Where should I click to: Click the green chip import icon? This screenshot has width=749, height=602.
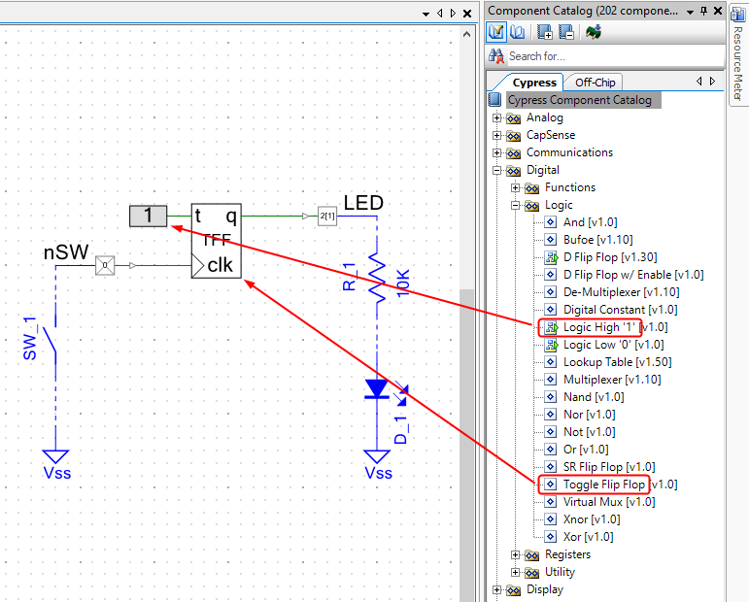(x=593, y=32)
